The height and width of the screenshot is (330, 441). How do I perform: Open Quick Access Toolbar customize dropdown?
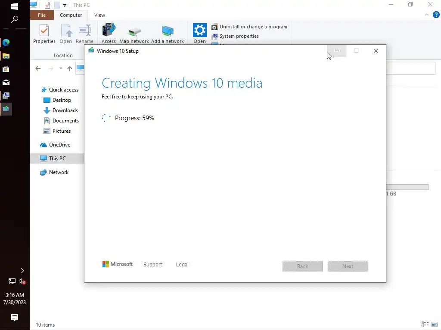click(65, 5)
